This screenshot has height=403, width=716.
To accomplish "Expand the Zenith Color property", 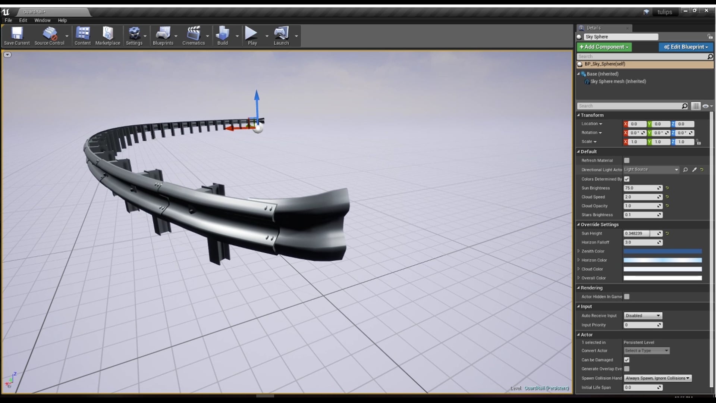I will point(579,251).
